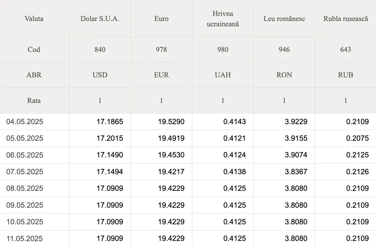
Task: Click Euro rate 19.5290
Action: click(171, 122)
